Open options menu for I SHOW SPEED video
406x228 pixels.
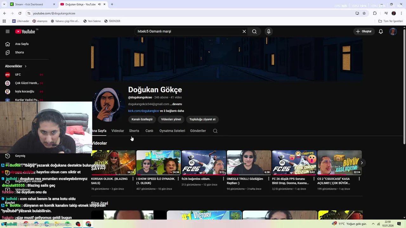(x=178, y=179)
